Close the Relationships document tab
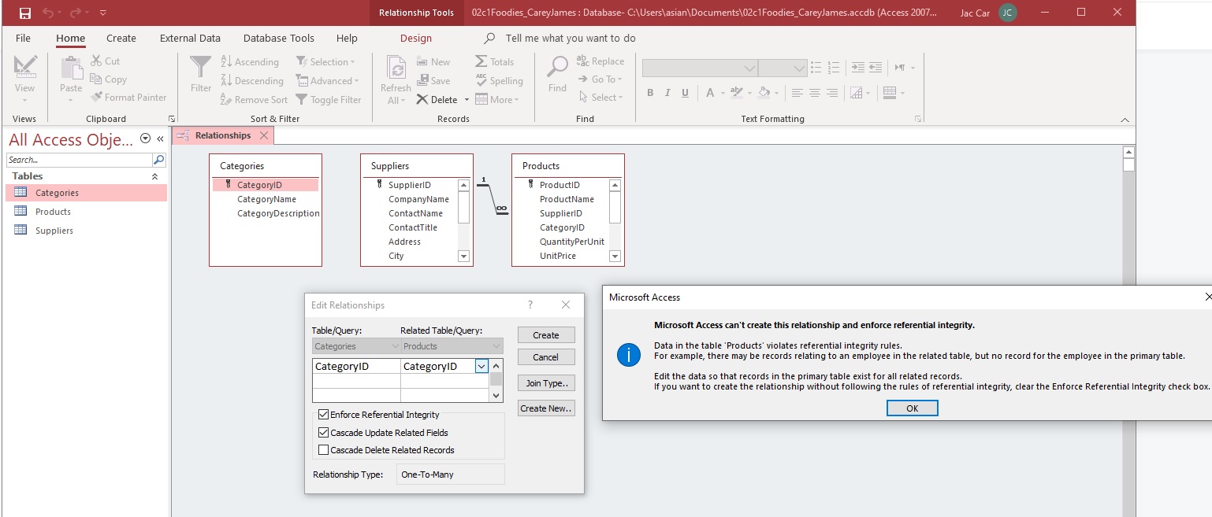The width and height of the screenshot is (1212, 517). 264,135
